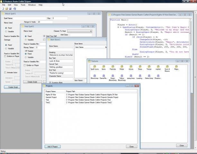The image size is (197, 154).
Task: Open the Maps folder in Textures
Action: click(x=176, y=68)
